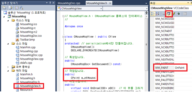Select the WM_PARENTNO message row

tap(164, 84)
